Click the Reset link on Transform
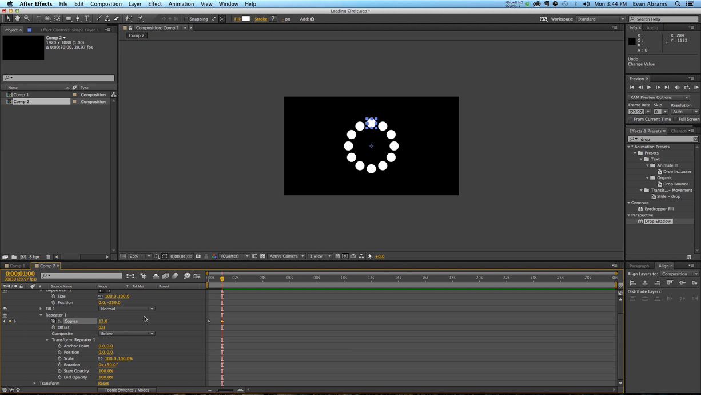Screen dimensions: 701x395 point(103,383)
